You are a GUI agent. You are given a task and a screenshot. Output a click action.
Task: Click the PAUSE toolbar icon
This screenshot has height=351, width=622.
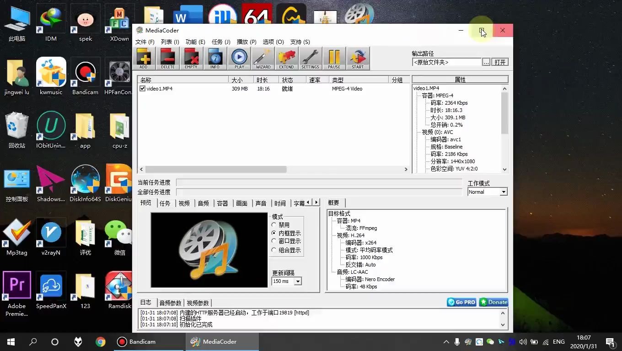click(334, 58)
